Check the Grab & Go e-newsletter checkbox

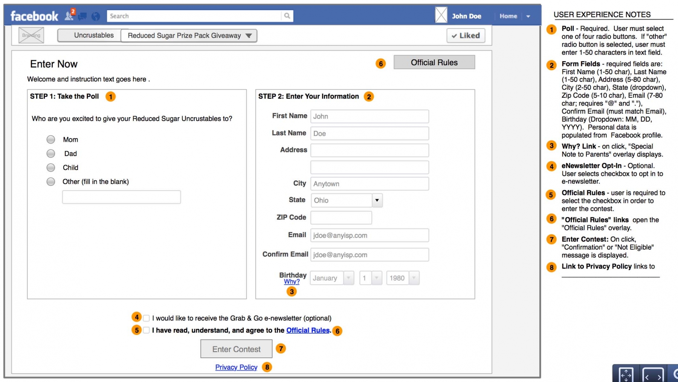pyautogui.click(x=147, y=318)
